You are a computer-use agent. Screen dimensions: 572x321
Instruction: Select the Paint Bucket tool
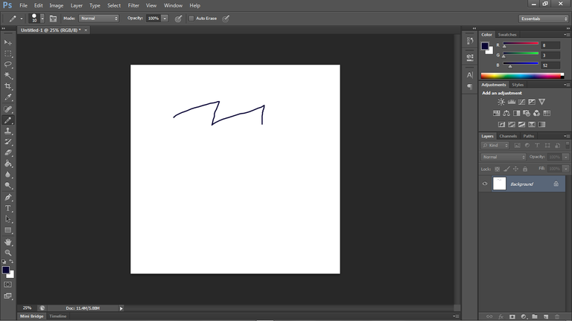(x=8, y=163)
